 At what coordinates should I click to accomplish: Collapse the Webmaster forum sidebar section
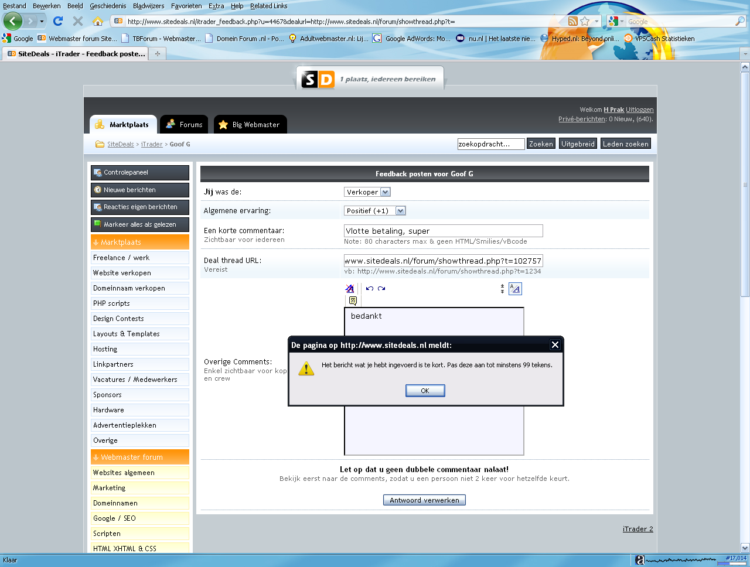[x=140, y=457]
